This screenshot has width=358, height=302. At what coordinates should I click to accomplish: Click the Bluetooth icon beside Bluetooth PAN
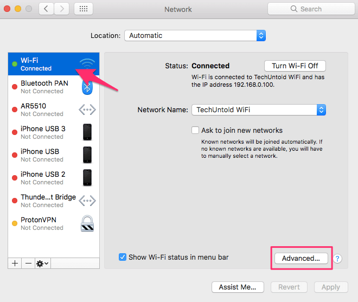[87, 87]
